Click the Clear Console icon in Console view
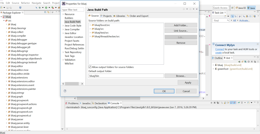This screenshot has width=260, height=134. coord(222,103)
